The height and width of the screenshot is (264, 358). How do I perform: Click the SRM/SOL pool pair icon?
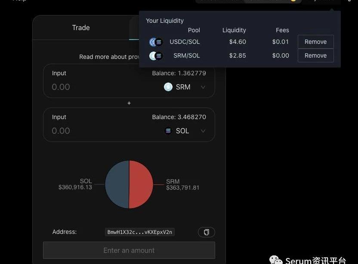156,55
